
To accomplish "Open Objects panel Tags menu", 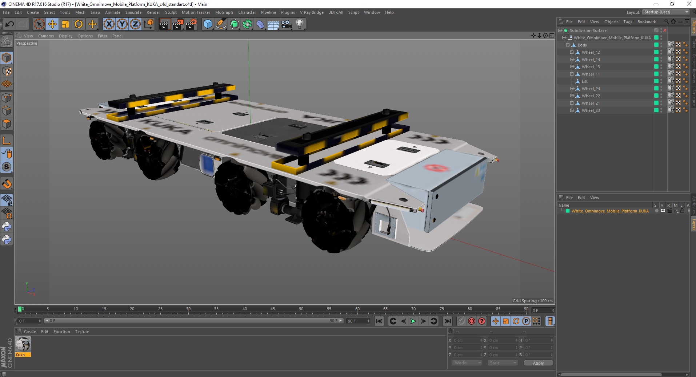I will [628, 22].
